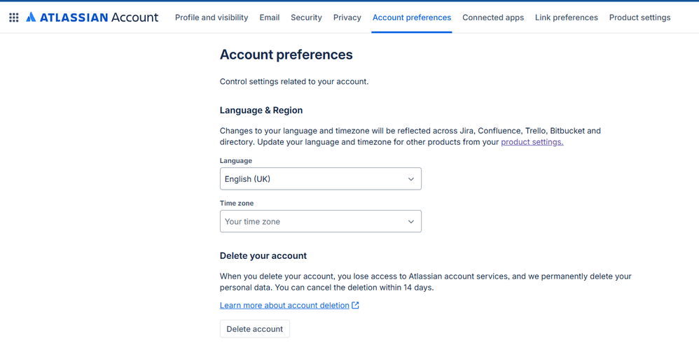Click the Account preferences page heading

(x=286, y=55)
